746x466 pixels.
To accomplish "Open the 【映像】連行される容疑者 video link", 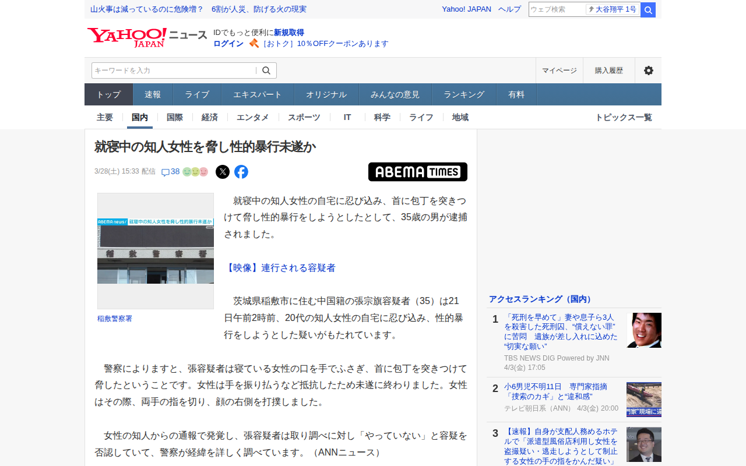I will 280,268.
